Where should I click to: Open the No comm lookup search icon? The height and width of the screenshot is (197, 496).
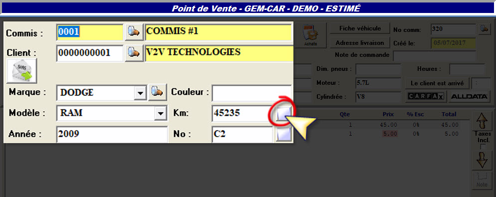click(484, 29)
